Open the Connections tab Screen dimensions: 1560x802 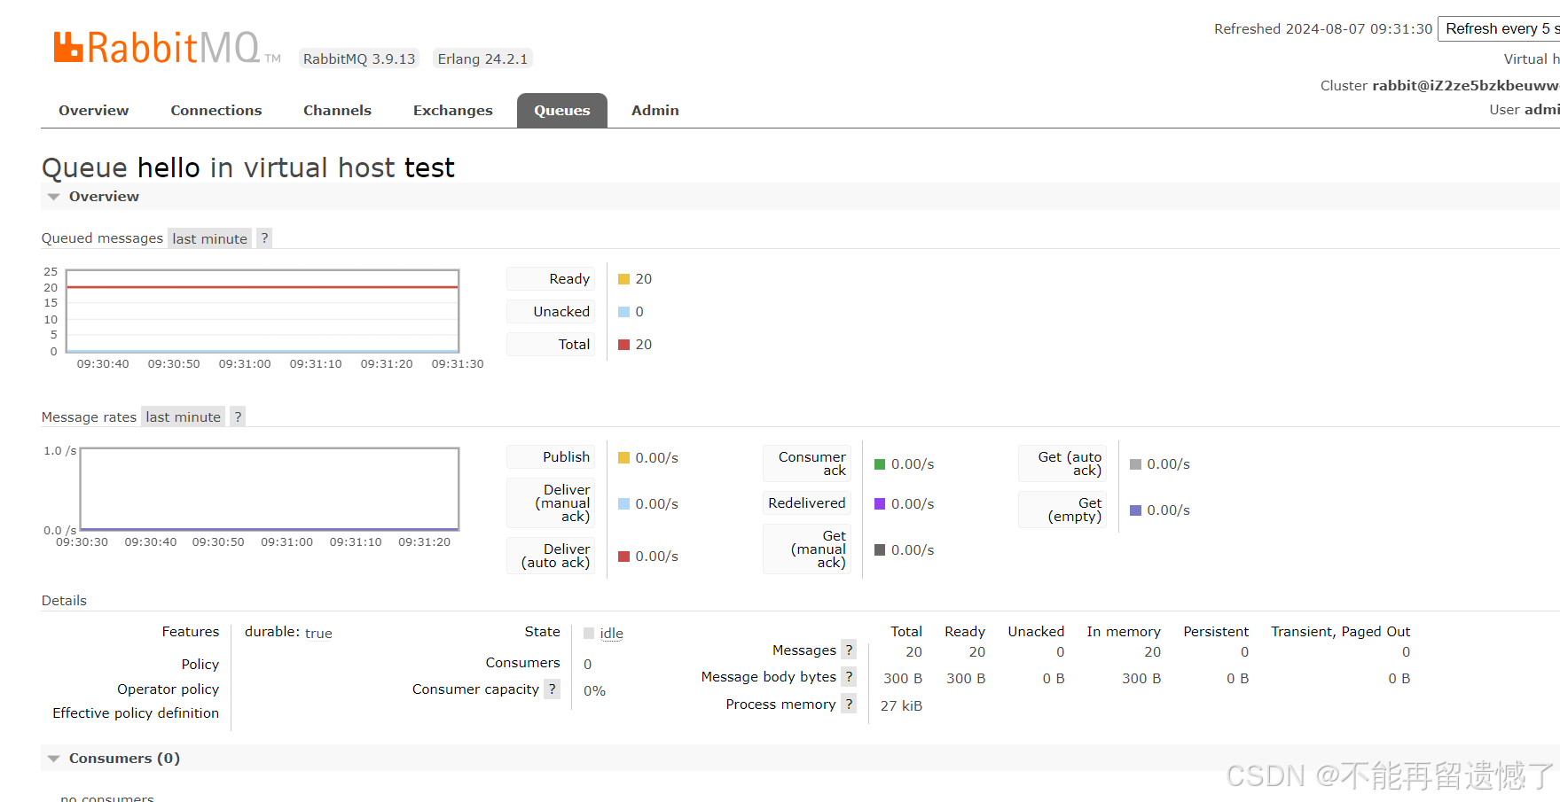(216, 110)
